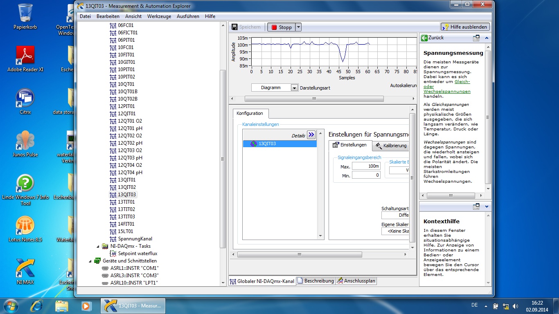The width and height of the screenshot is (559, 314).
Task: Open the Ausführen menu
Action: (188, 16)
